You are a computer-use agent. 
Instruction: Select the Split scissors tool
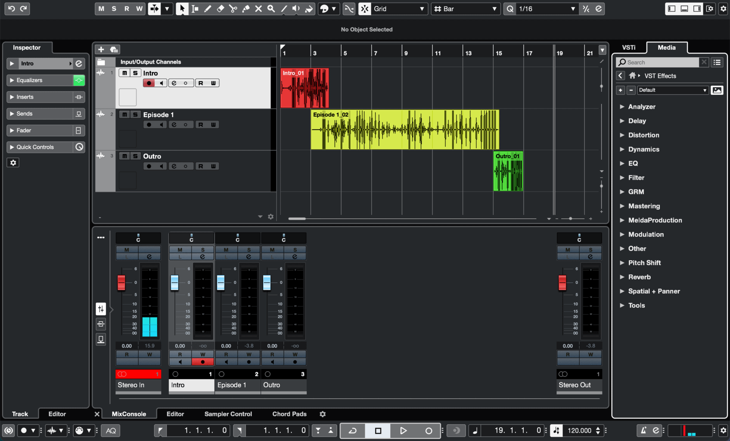tap(233, 9)
